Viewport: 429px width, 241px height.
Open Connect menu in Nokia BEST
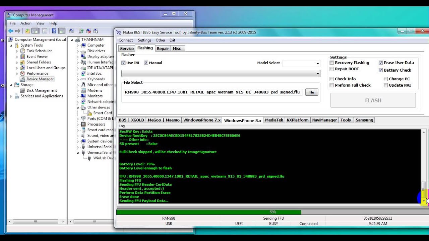click(x=126, y=40)
